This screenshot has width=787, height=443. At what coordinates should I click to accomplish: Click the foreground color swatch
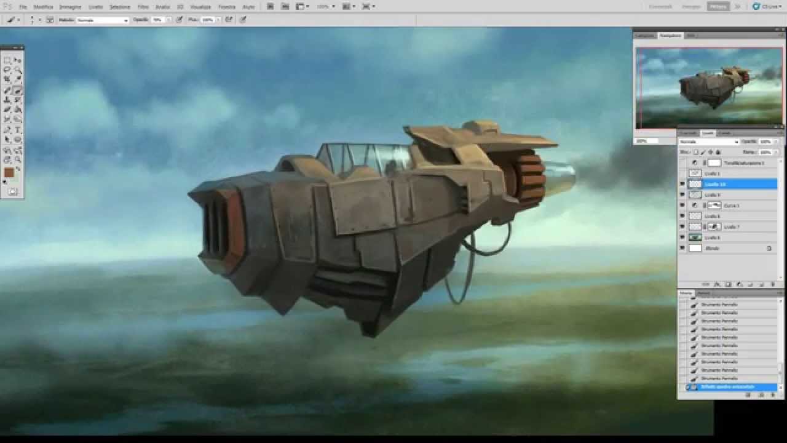click(x=9, y=172)
